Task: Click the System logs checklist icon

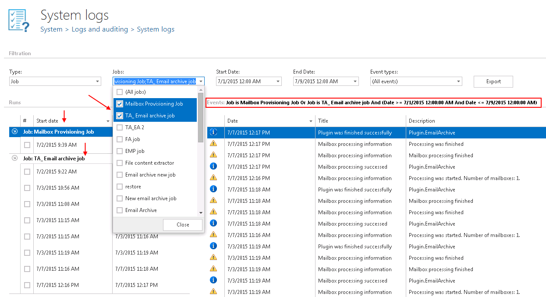Action: (x=19, y=21)
